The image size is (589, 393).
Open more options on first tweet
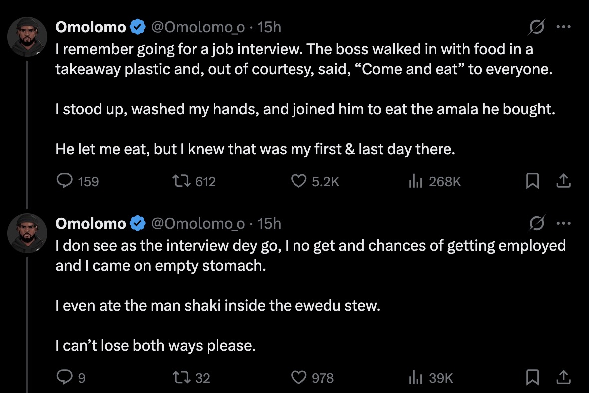coord(563,27)
